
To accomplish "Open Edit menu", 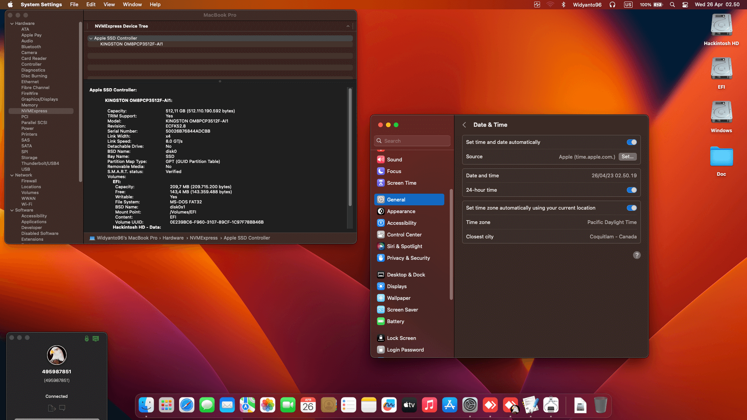I will pyautogui.click(x=91, y=5).
